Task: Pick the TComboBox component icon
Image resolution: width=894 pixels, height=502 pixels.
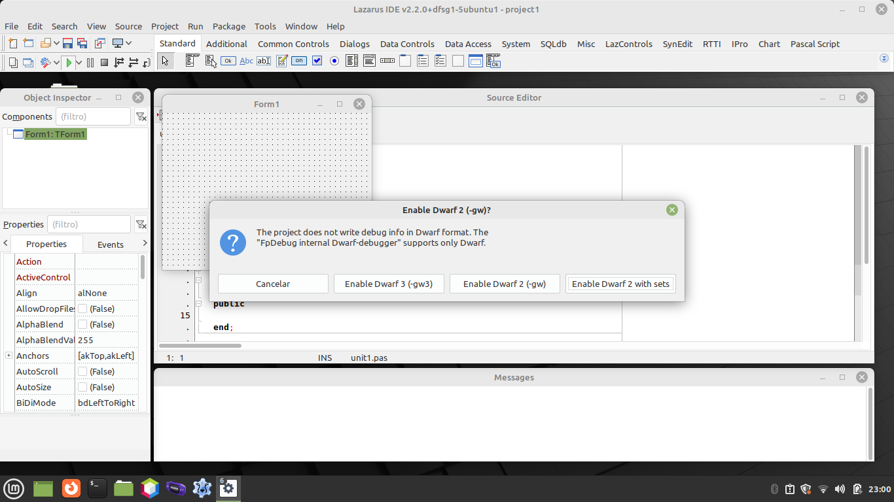Action: (370, 61)
